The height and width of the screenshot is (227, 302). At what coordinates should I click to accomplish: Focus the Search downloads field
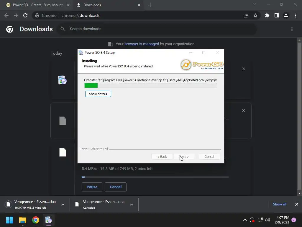tap(156, 29)
